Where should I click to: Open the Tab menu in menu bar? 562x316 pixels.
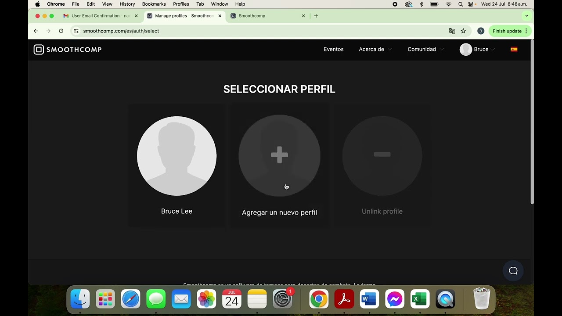click(x=200, y=4)
